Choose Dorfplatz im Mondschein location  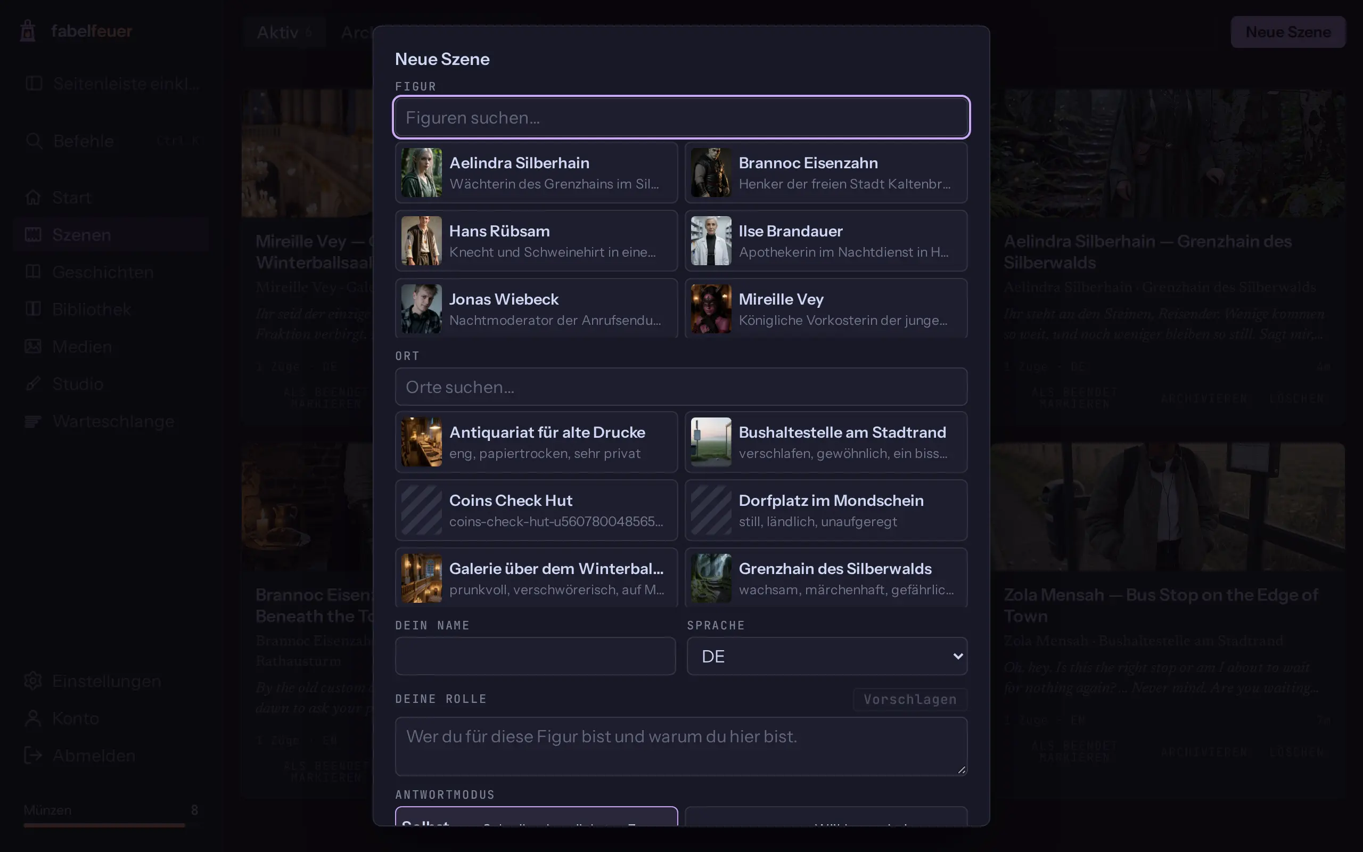[826, 510]
